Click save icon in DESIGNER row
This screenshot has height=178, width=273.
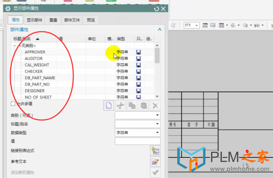pyautogui.click(x=139, y=91)
